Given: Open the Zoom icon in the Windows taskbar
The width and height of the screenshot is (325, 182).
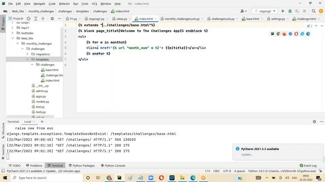Looking at the screenshot, I should (151, 177).
